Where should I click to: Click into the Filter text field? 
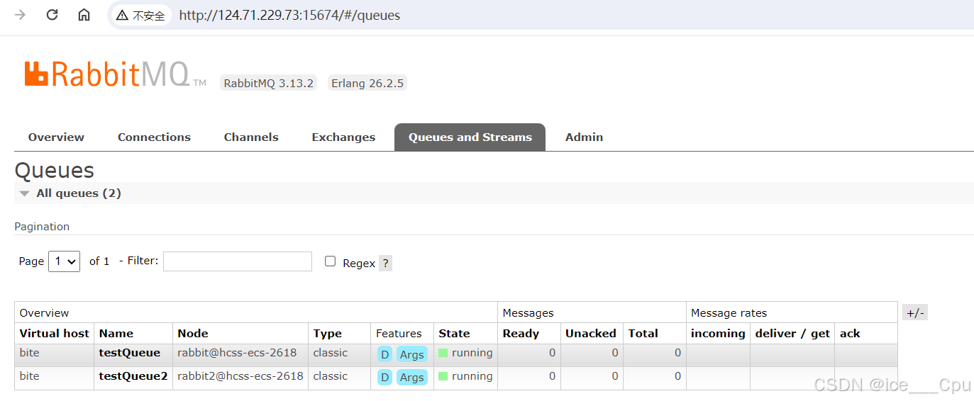(238, 261)
